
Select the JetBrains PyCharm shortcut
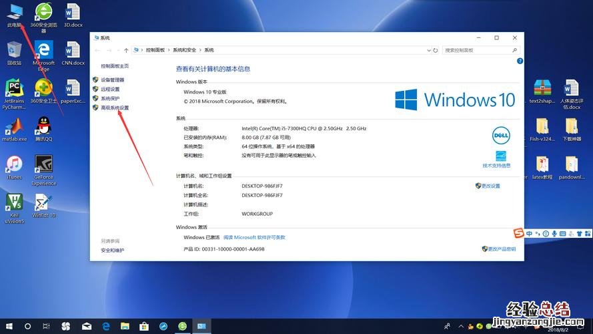pos(15,94)
